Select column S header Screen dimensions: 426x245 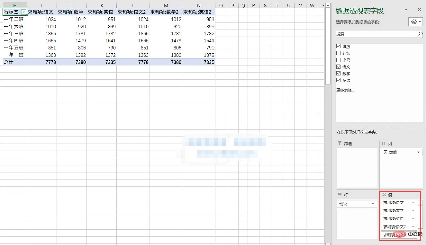click(265, 5)
